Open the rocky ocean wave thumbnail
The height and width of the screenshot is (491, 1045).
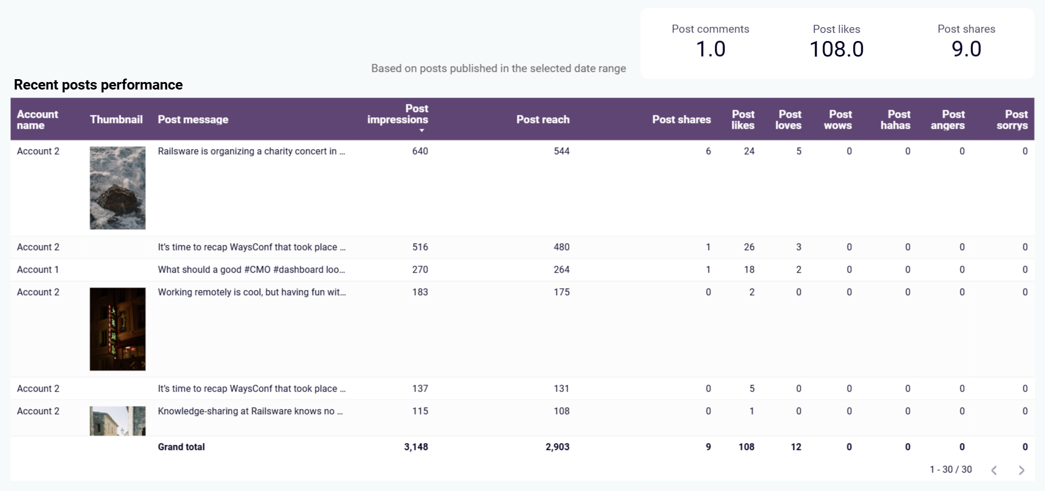point(117,188)
